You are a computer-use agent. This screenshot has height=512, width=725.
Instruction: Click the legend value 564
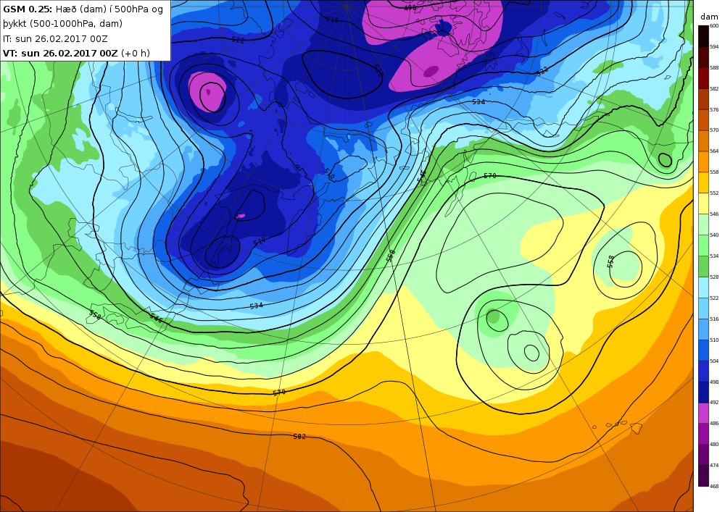tap(714, 151)
